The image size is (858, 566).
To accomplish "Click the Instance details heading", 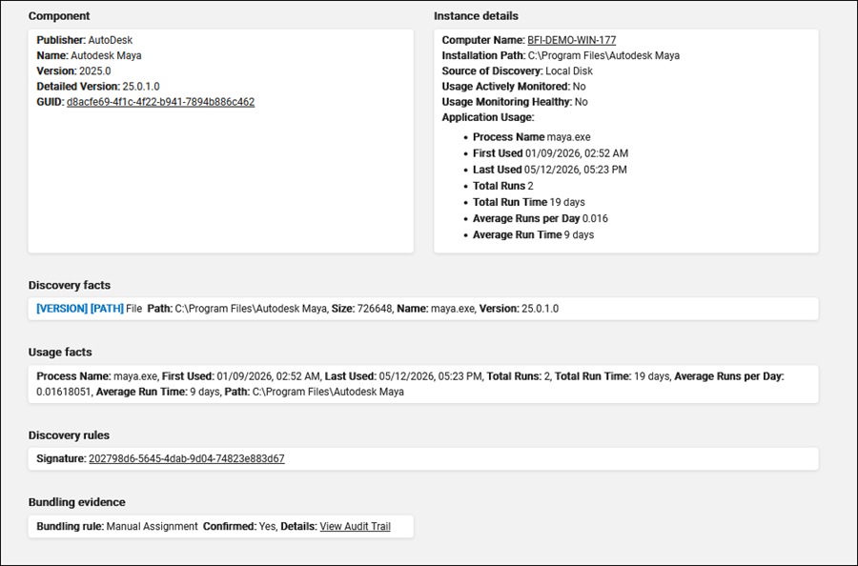I will point(476,16).
